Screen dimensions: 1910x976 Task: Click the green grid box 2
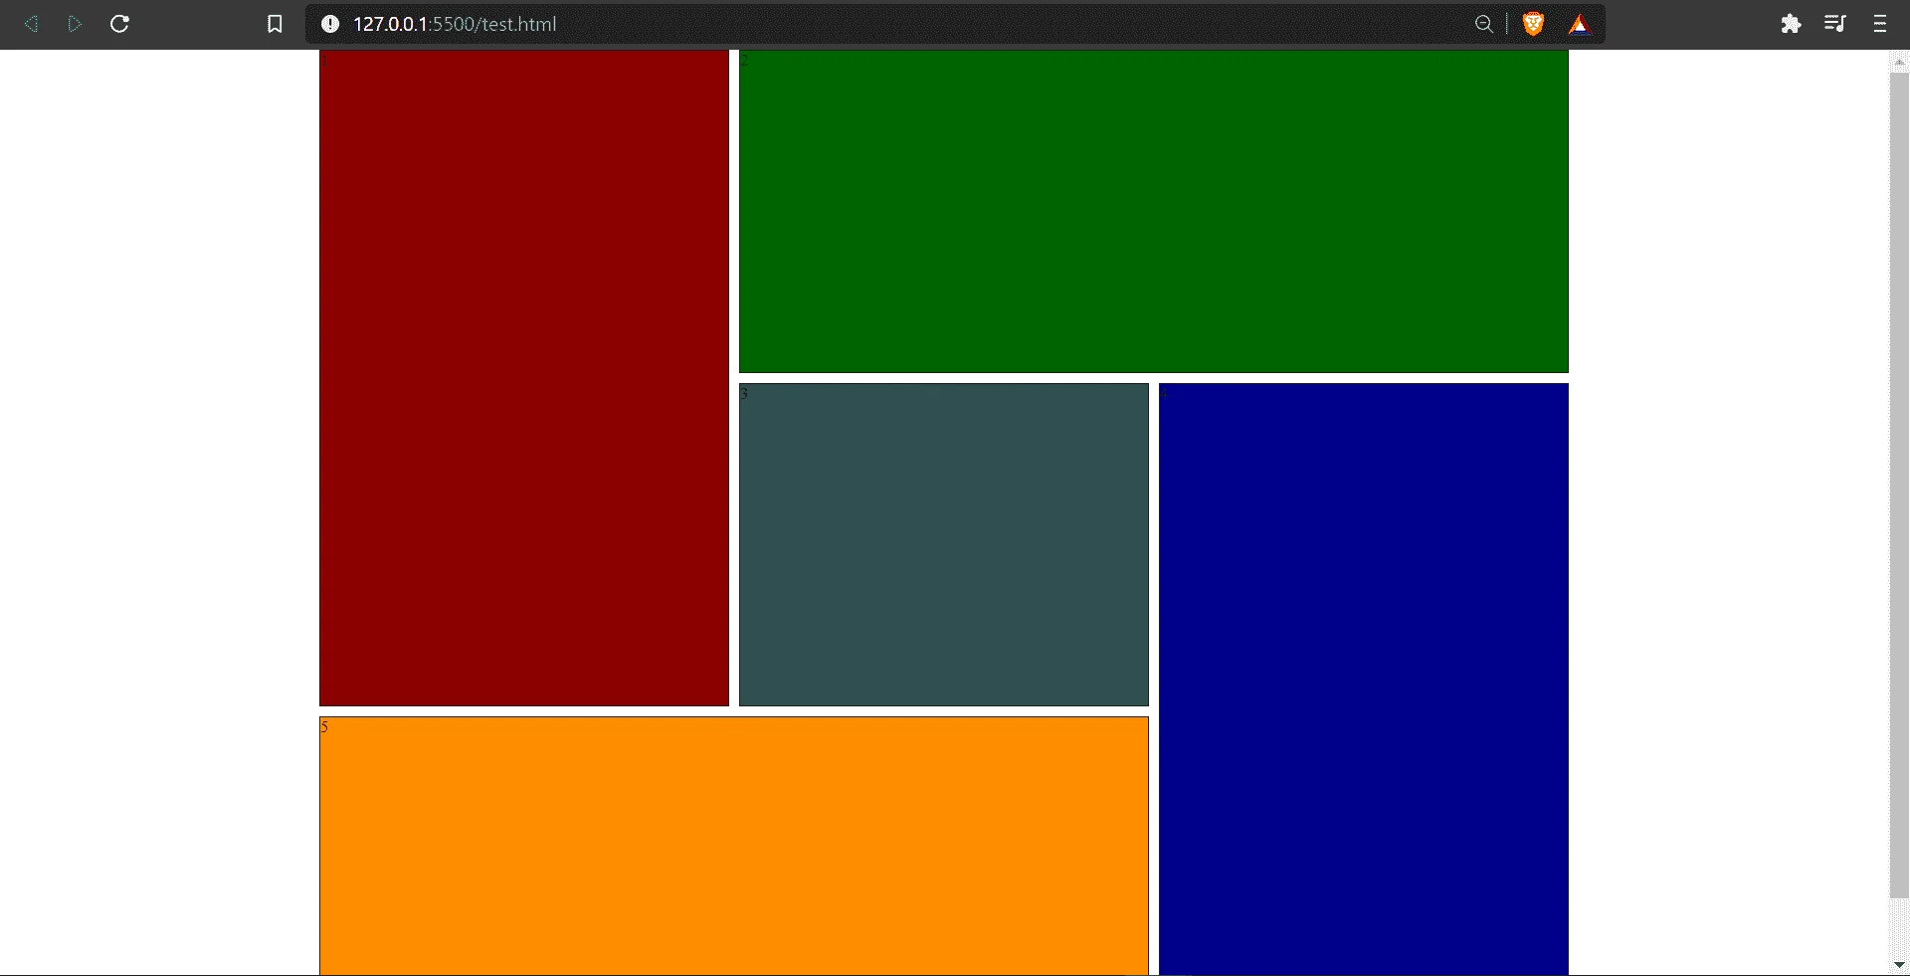[1154, 211]
